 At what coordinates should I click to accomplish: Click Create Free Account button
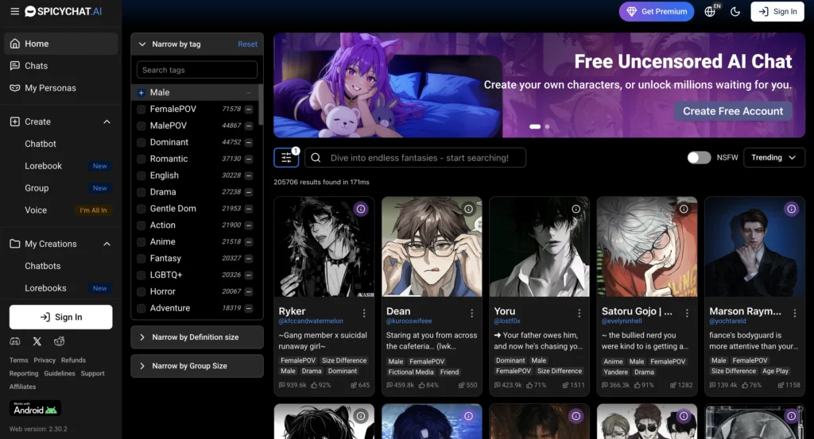[x=732, y=111]
